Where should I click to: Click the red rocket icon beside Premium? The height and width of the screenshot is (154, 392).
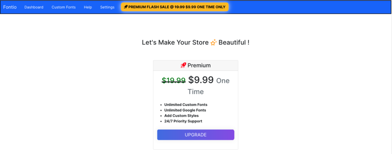click(x=183, y=65)
